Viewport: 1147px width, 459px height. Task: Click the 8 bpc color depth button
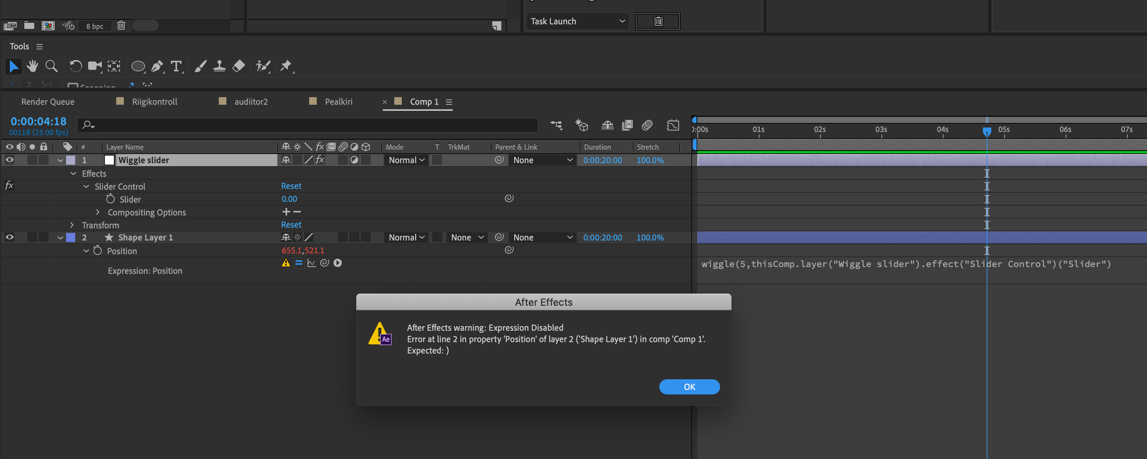95,26
